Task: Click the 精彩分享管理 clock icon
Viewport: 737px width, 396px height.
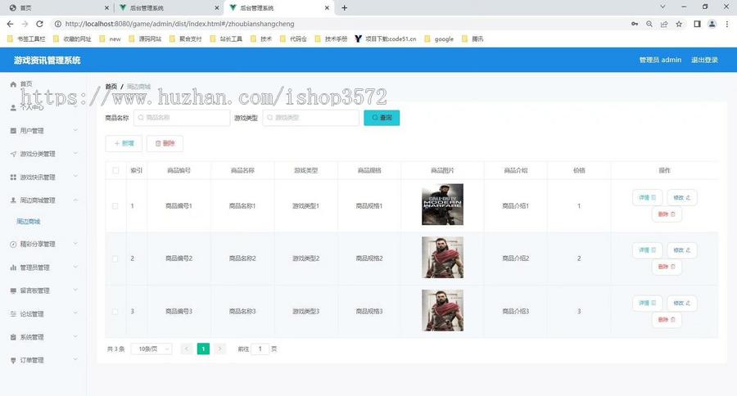Action: click(x=13, y=245)
